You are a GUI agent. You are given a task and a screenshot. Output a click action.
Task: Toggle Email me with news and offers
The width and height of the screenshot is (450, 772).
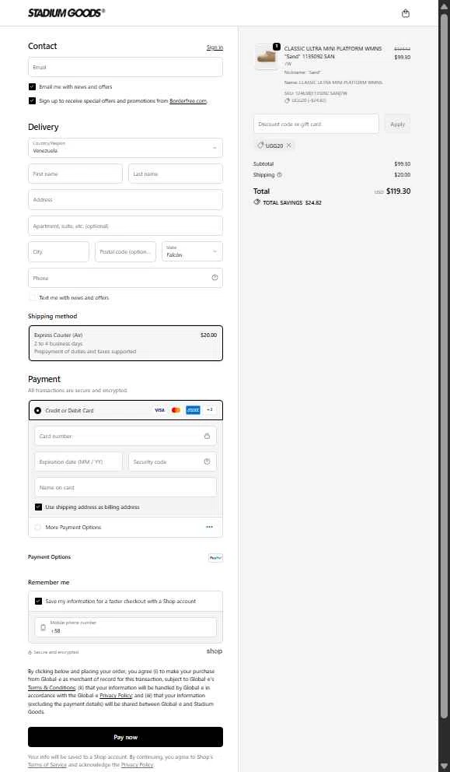(32, 86)
